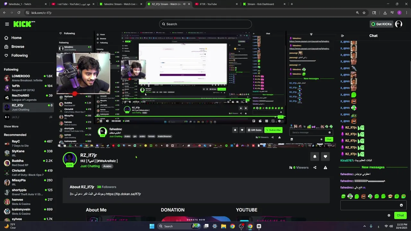Open mini player mode icon
This screenshot has height=231, width=411.
pos(254,121)
